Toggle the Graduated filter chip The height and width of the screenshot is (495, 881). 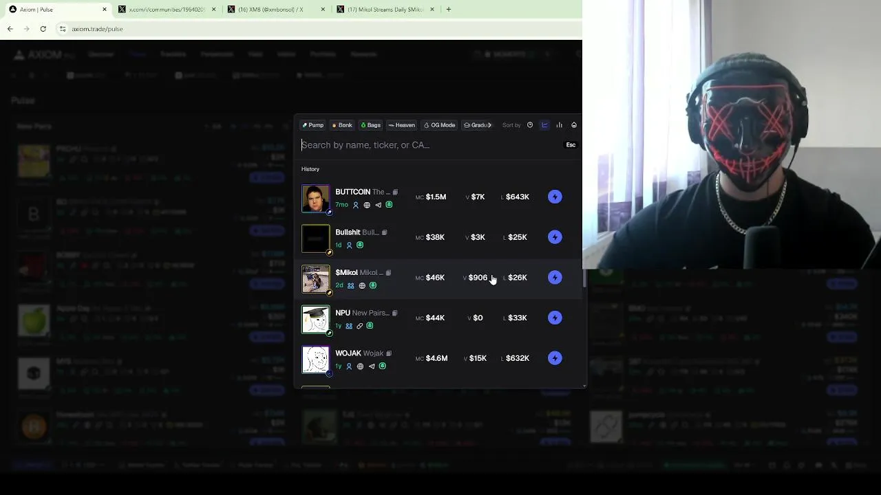click(x=477, y=125)
